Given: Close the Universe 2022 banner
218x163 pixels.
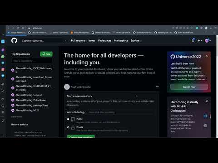Looking at the screenshot, I should tap(207, 56).
